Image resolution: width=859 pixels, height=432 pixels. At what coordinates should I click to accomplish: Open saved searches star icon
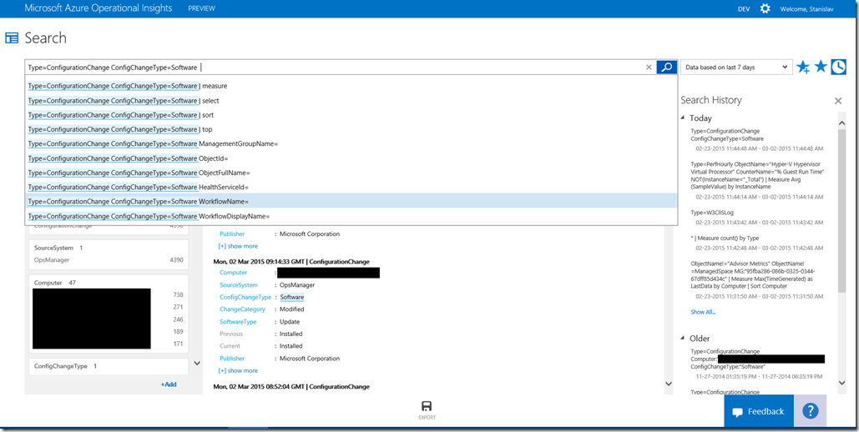821,67
